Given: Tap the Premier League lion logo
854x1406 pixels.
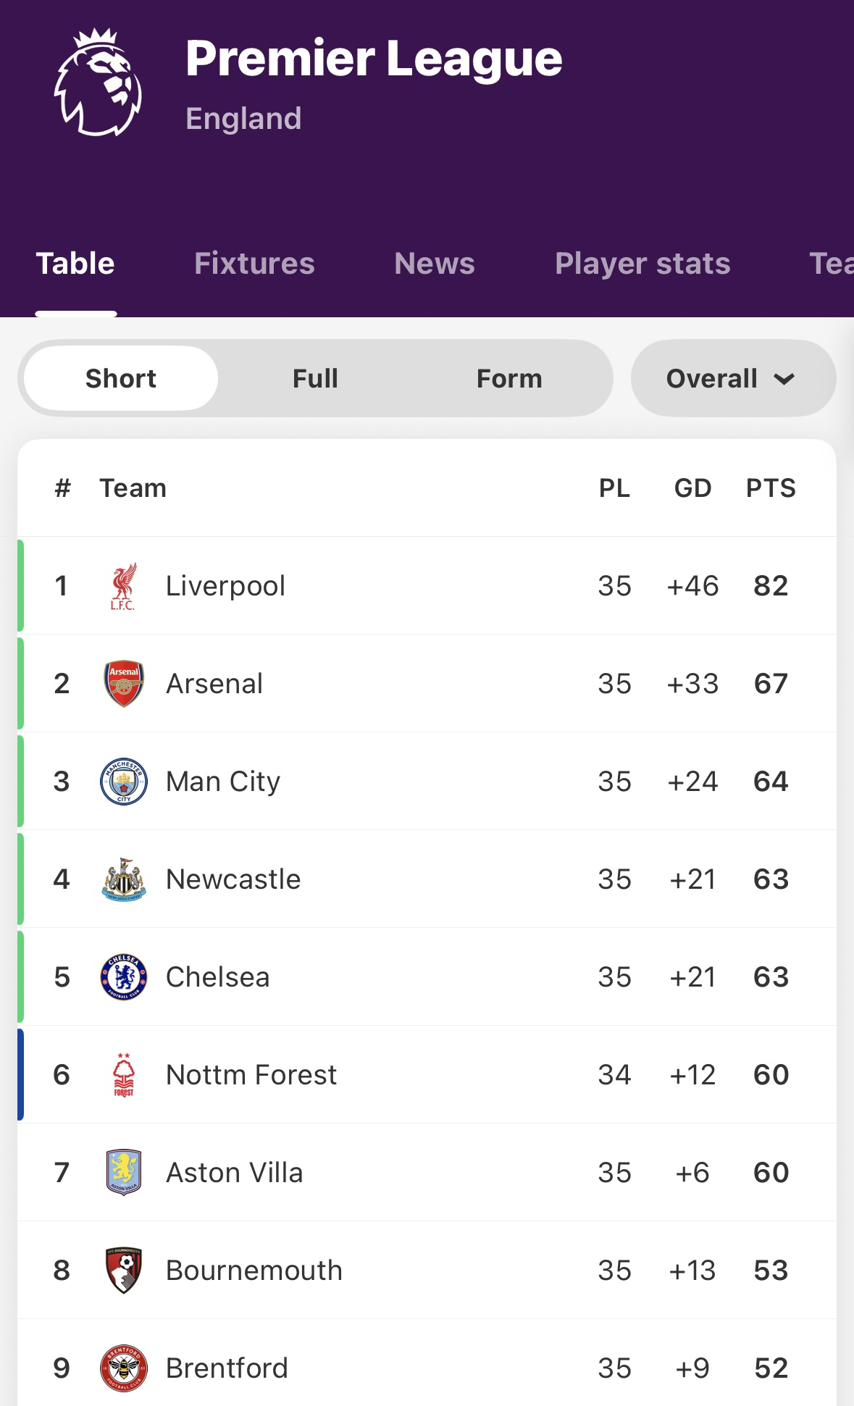Looking at the screenshot, I should click(x=98, y=82).
